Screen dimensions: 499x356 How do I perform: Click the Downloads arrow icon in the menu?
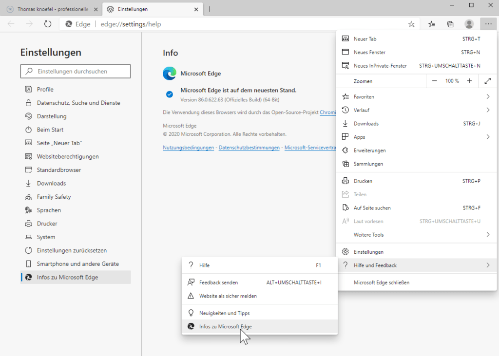[345, 123]
